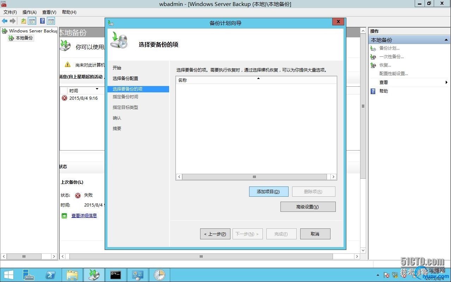Click the 添加项目(D) button
This screenshot has height=282, width=451.
pyautogui.click(x=269, y=192)
